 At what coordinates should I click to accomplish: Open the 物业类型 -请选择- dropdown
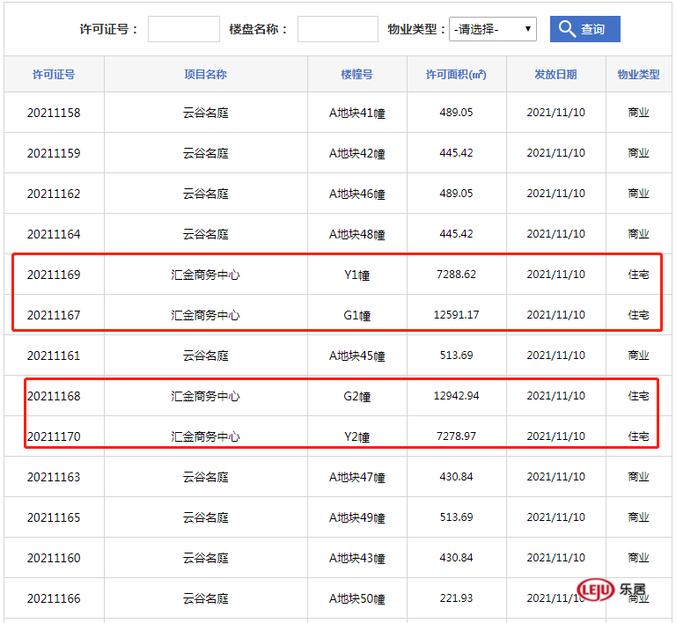[492, 29]
